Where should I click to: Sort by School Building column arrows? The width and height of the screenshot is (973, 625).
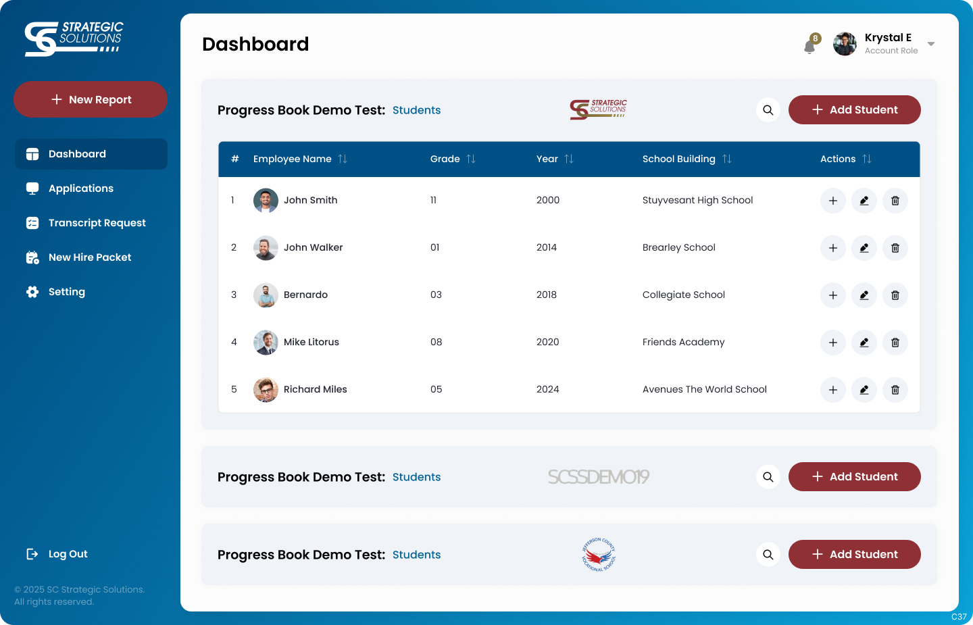pyautogui.click(x=727, y=159)
